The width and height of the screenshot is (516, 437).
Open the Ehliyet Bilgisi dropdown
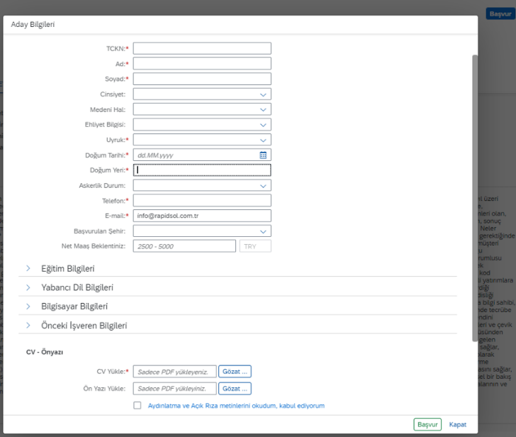(202, 124)
